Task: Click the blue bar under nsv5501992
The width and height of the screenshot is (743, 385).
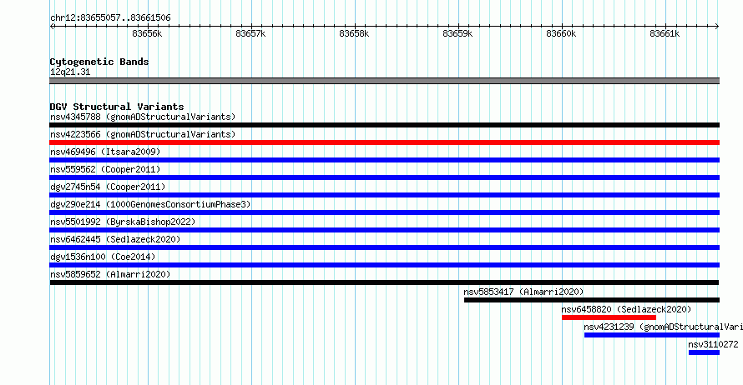Action: point(384,230)
